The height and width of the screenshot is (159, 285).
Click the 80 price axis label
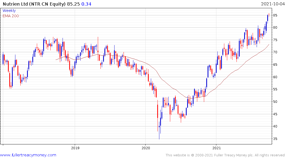275,28
